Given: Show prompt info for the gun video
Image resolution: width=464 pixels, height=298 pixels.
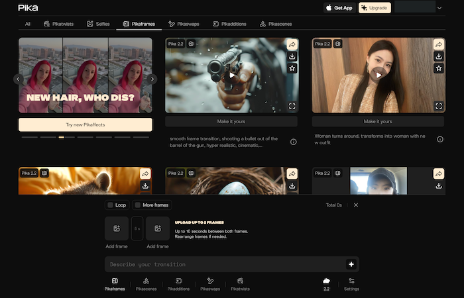Looking at the screenshot, I should click(x=293, y=142).
